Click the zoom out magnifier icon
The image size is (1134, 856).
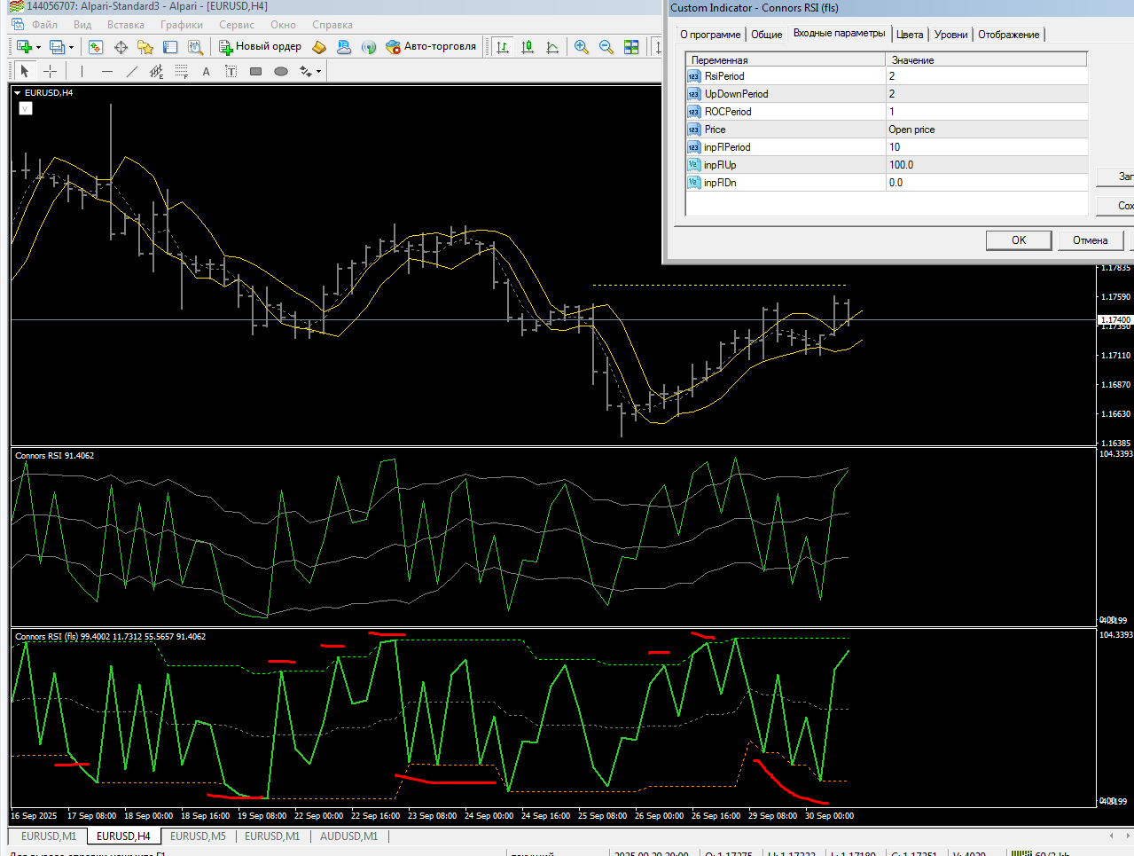tap(606, 47)
